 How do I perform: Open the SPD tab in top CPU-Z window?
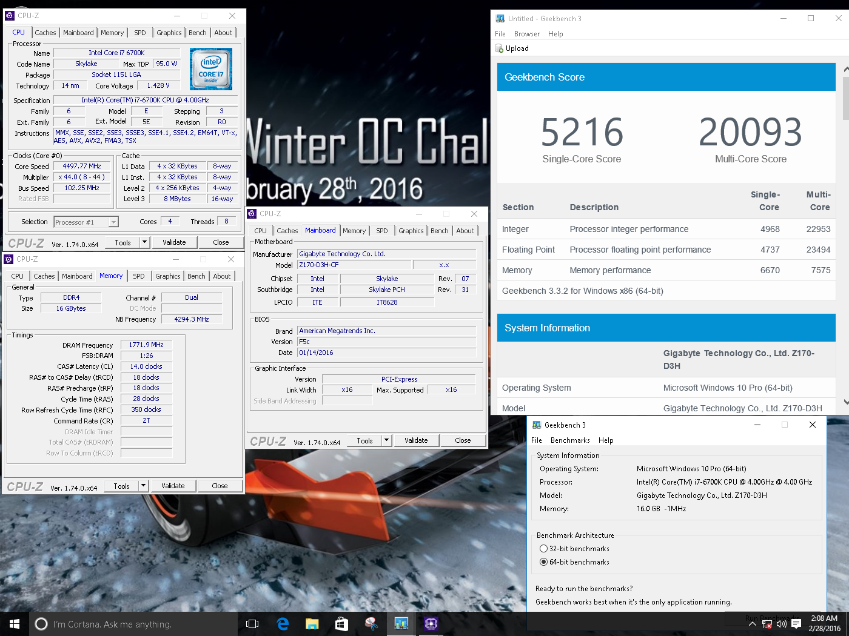(140, 33)
